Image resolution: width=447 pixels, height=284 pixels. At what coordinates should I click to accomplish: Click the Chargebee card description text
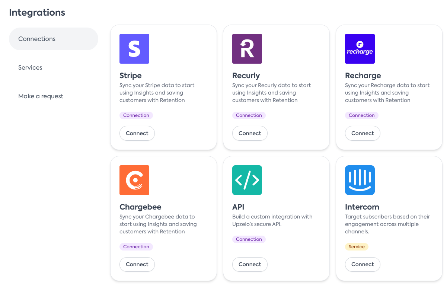click(158, 224)
